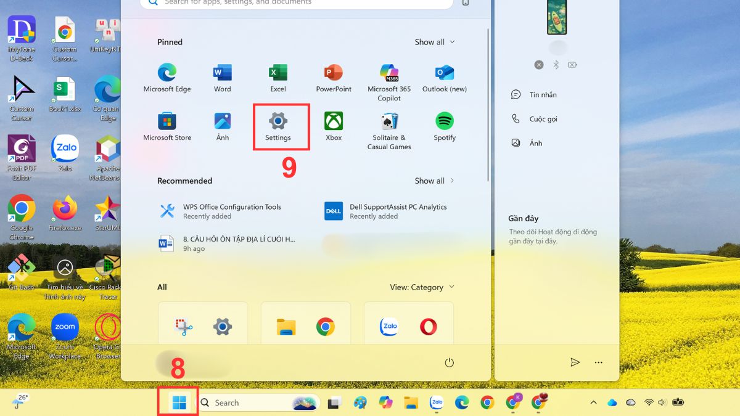Expand Show all next to Pinned
The image size is (740, 416).
coord(435,42)
